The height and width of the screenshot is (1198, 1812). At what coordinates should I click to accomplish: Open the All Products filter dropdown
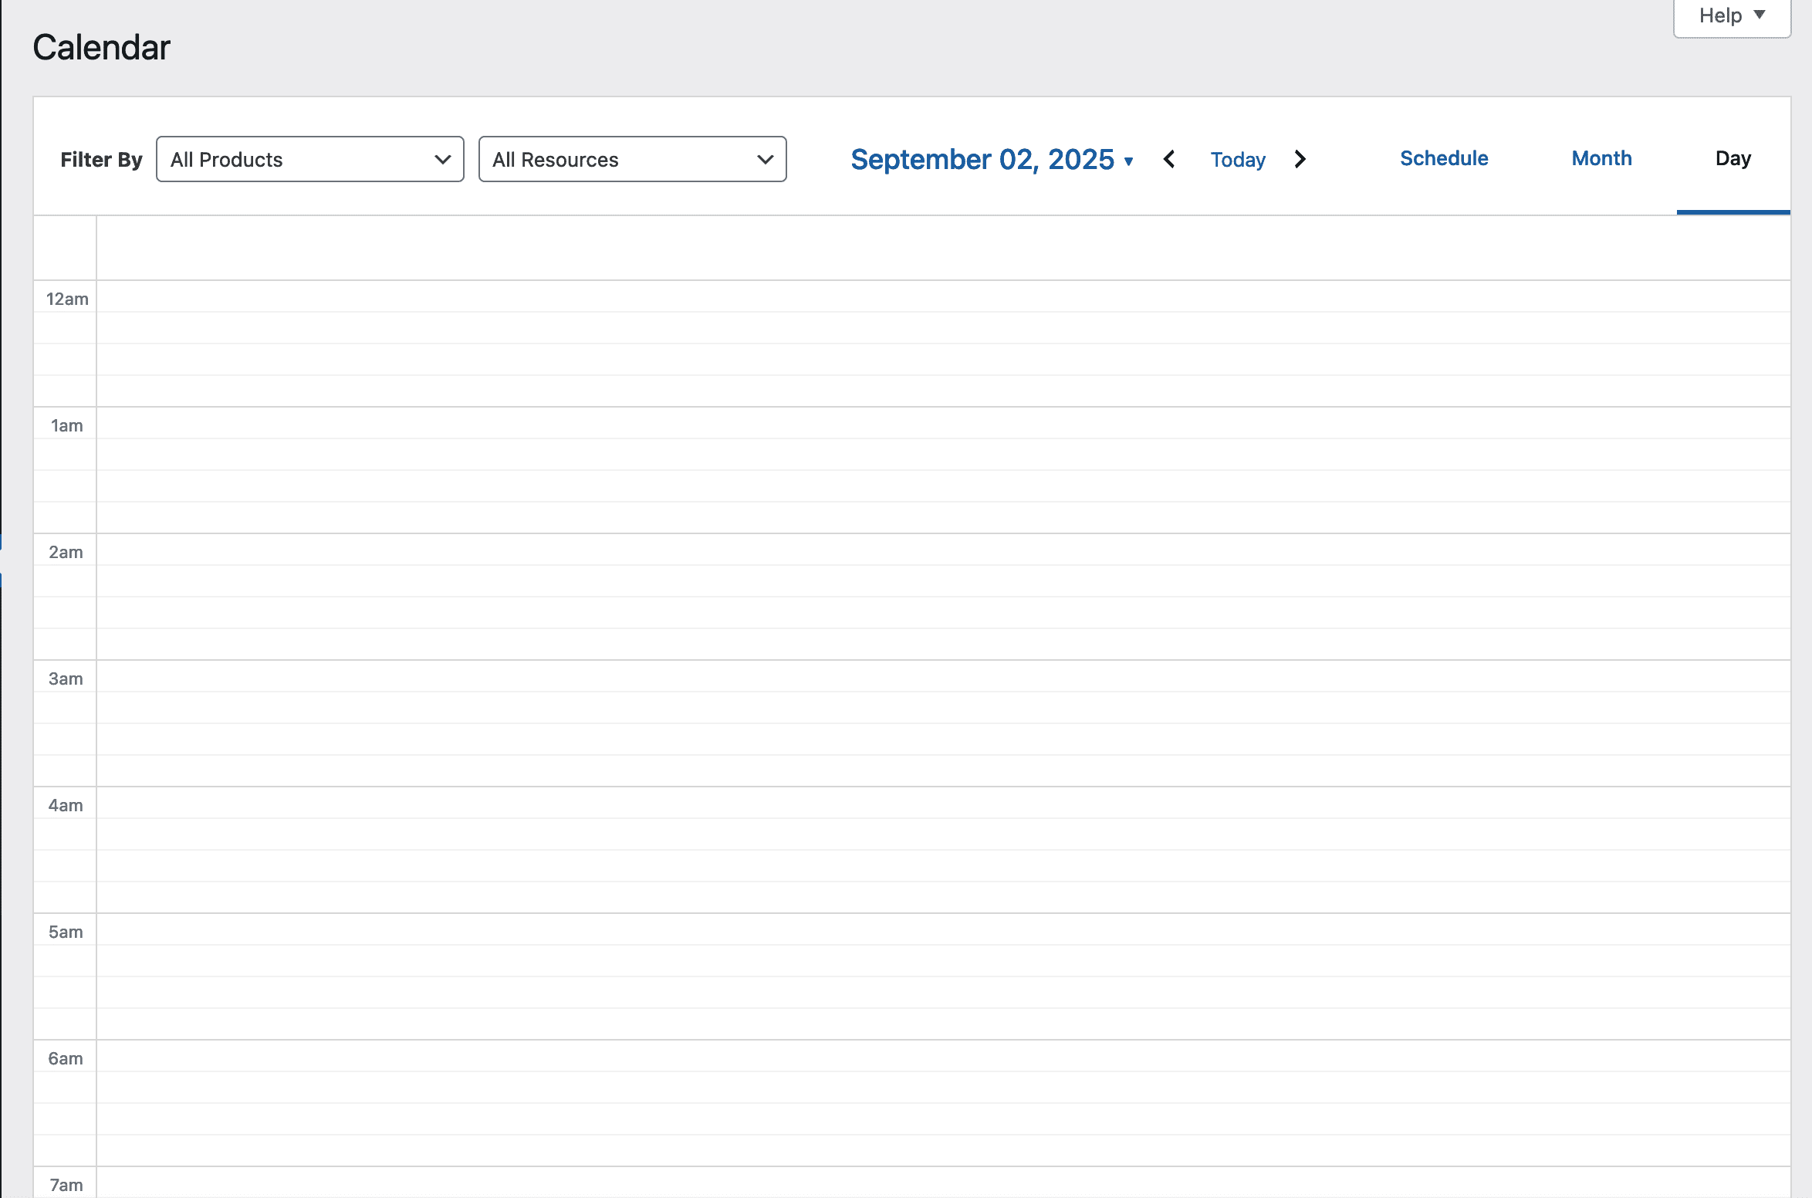(x=309, y=159)
